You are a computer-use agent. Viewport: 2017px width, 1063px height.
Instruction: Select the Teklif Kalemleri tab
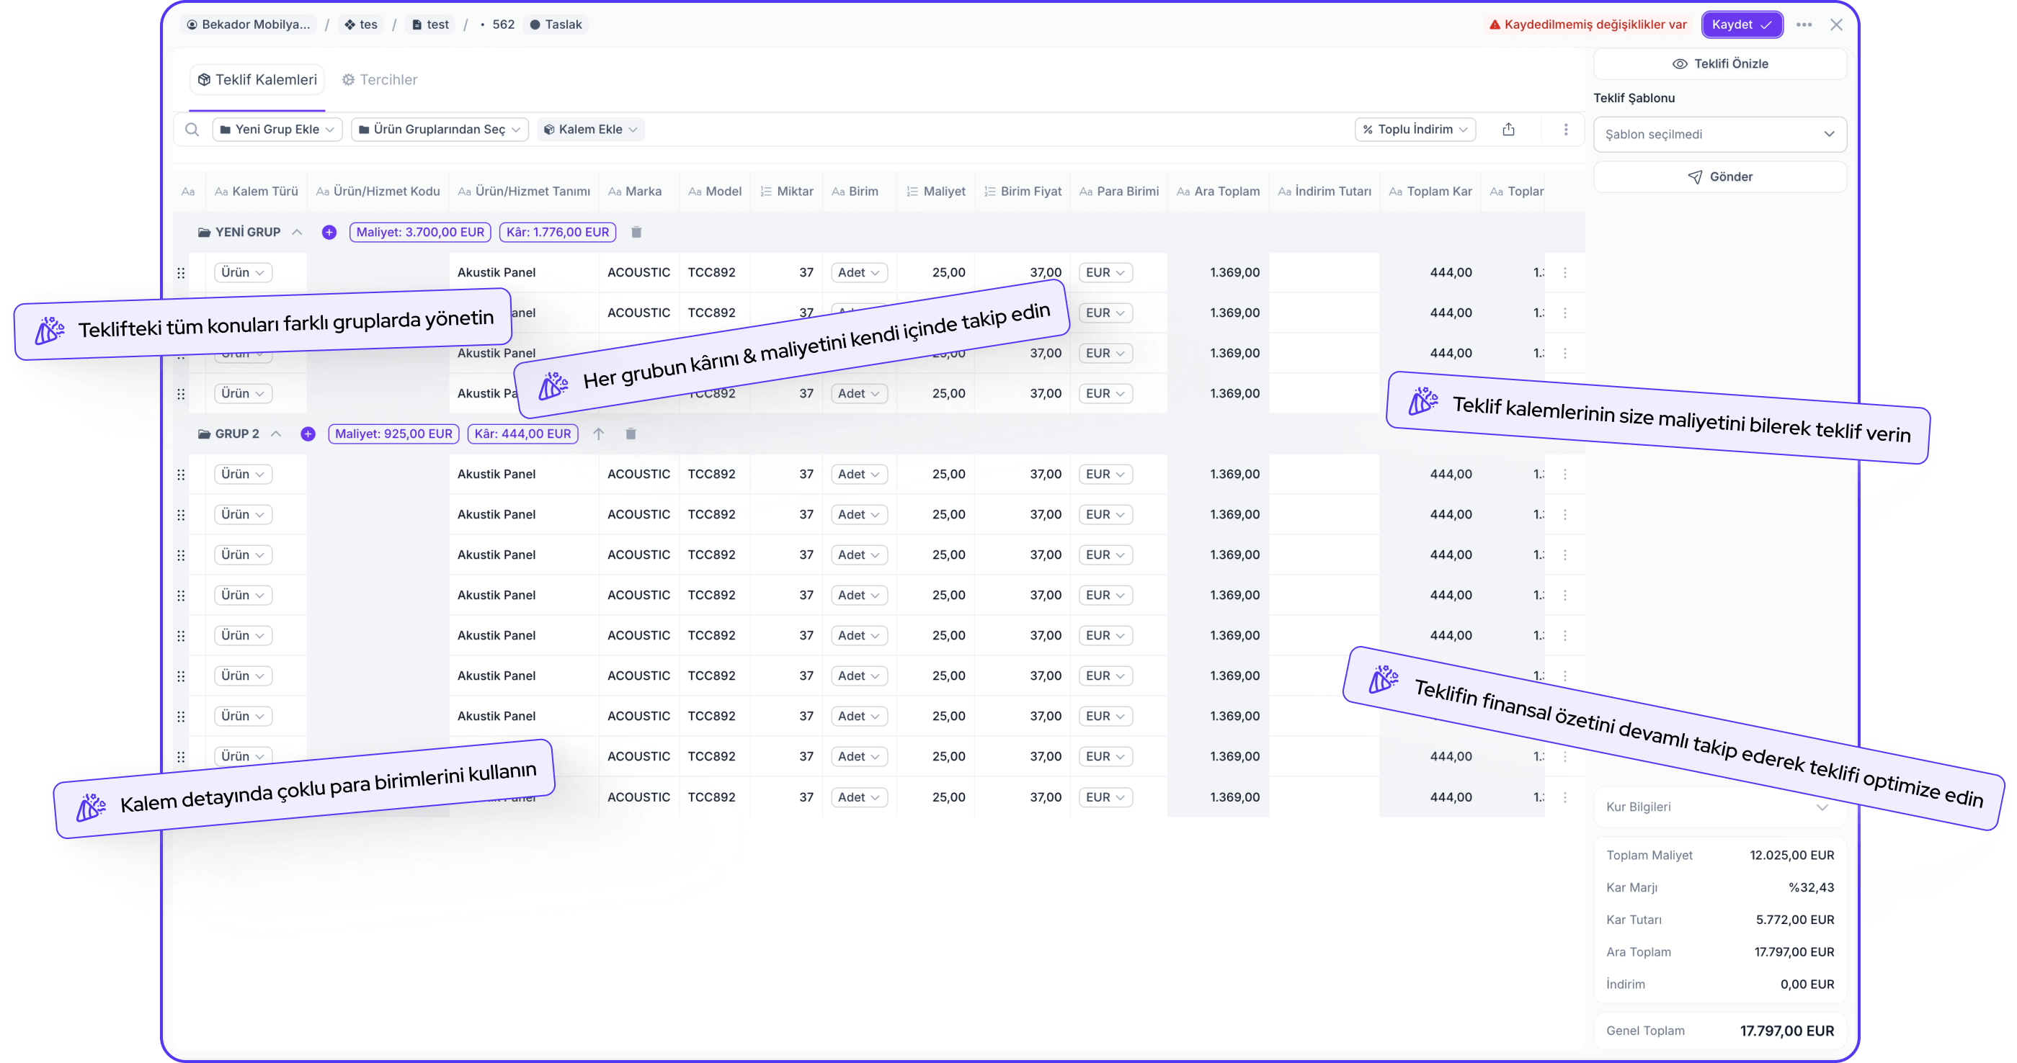pos(257,80)
